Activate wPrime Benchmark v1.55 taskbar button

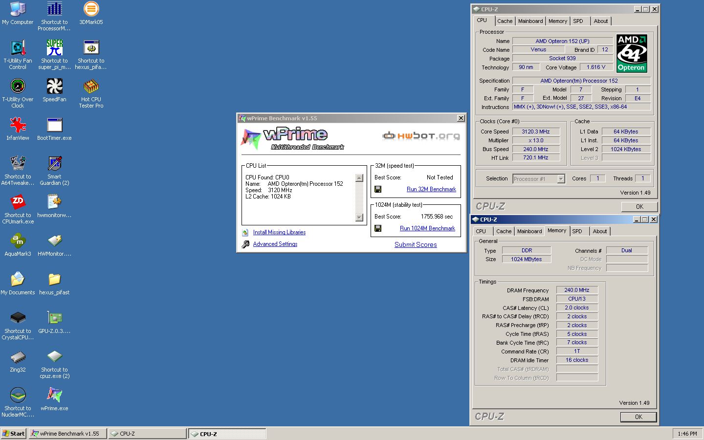click(67, 433)
